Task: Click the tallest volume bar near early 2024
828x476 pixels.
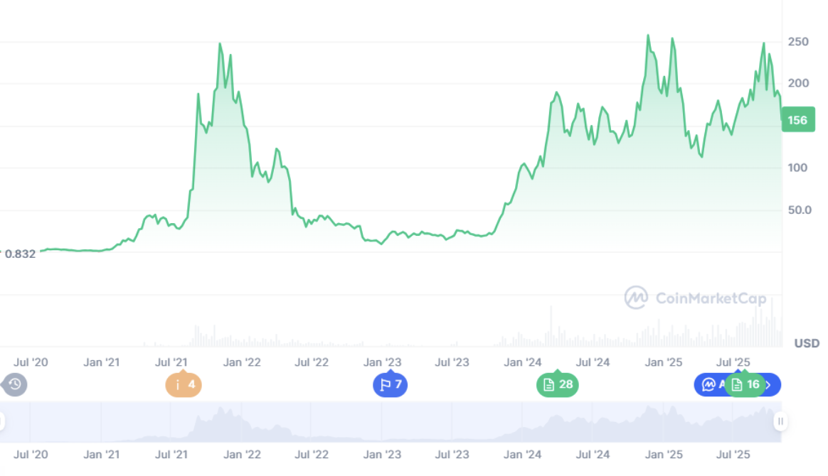Action: pos(550,327)
